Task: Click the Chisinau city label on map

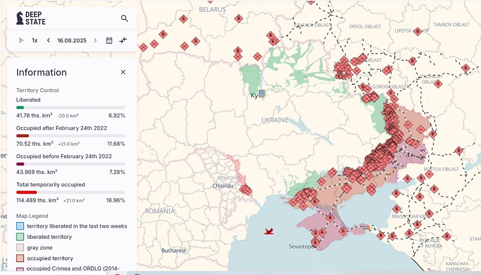Action: point(224,185)
